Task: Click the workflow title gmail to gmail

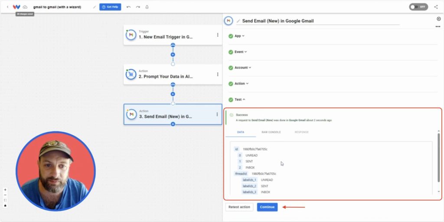Action: (x=57, y=7)
